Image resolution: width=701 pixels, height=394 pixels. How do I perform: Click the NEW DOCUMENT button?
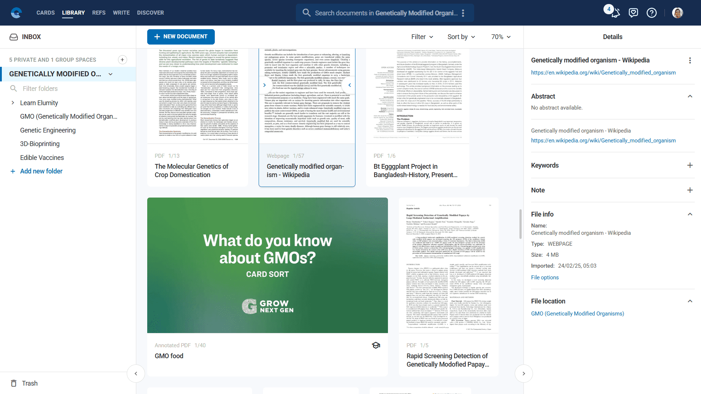181,37
